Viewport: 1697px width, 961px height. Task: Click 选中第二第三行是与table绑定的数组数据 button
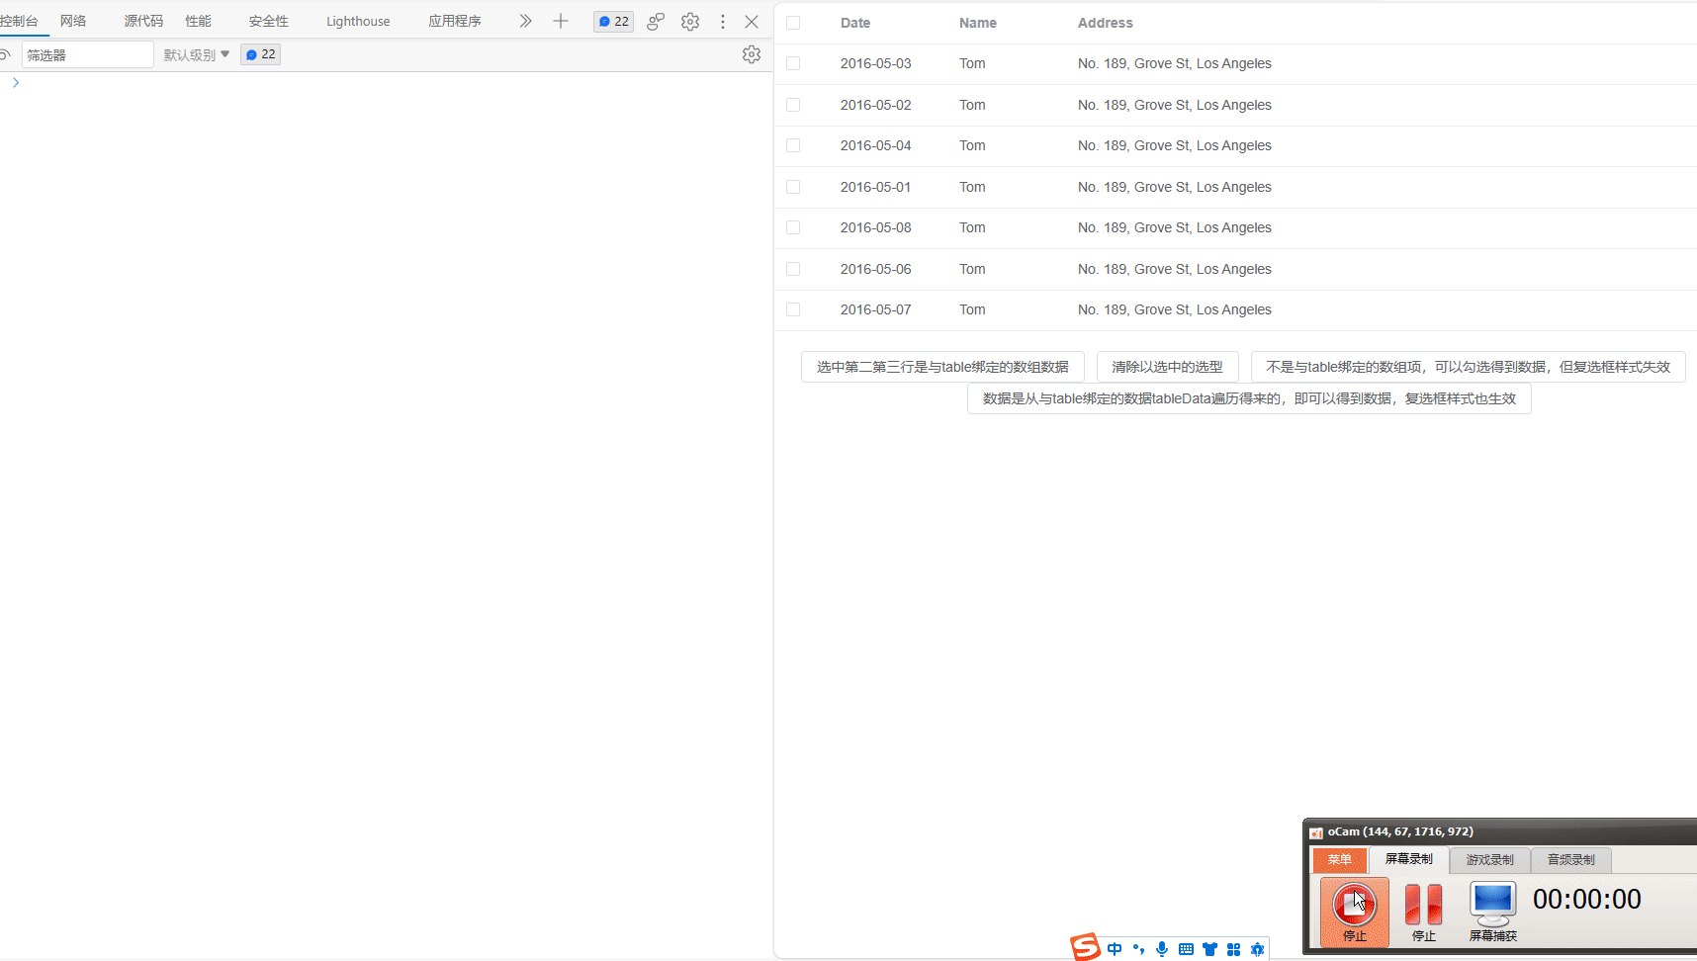point(942,367)
